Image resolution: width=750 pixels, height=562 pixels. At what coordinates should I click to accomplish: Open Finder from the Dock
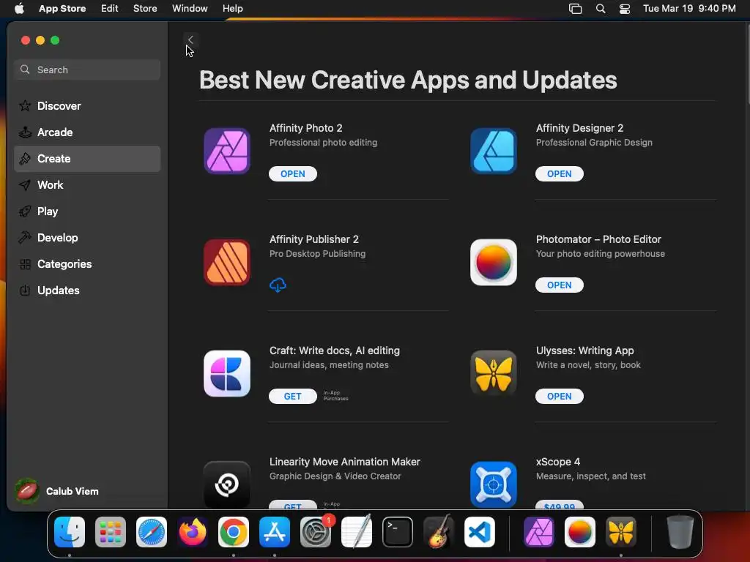tap(70, 532)
